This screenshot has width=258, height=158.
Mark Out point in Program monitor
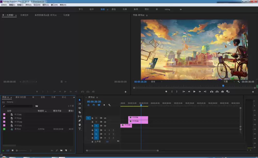177,91
